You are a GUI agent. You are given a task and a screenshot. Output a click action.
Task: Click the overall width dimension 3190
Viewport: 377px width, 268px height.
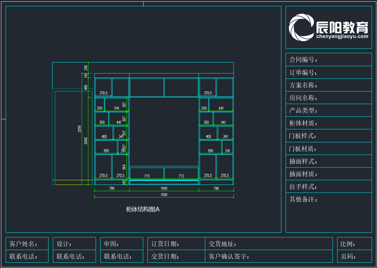pyautogui.click(x=164, y=195)
